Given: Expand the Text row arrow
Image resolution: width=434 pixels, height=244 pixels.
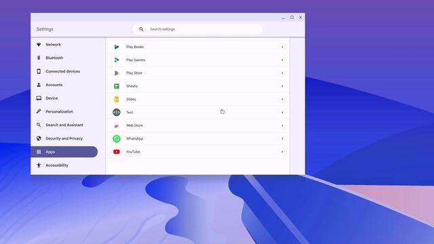Looking at the screenshot, I should (x=282, y=113).
